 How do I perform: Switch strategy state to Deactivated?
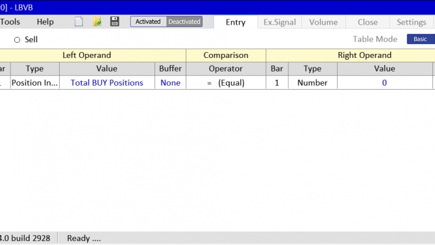coord(184,21)
